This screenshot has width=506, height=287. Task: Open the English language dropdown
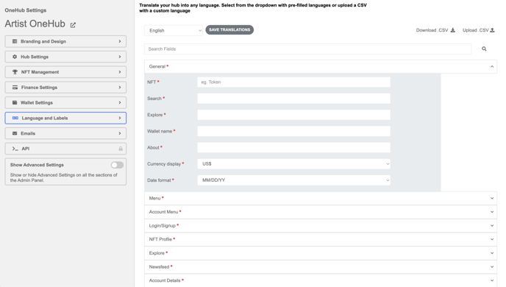pyautogui.click(x=174, y=30)
